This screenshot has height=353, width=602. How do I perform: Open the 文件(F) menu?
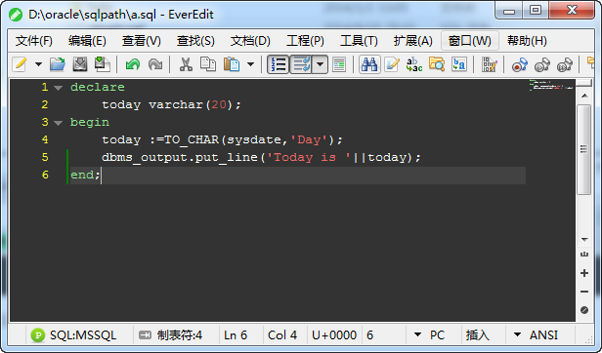click(34, 41)
